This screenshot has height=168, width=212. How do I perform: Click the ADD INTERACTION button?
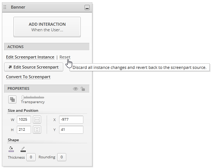[x=47, y=27]
